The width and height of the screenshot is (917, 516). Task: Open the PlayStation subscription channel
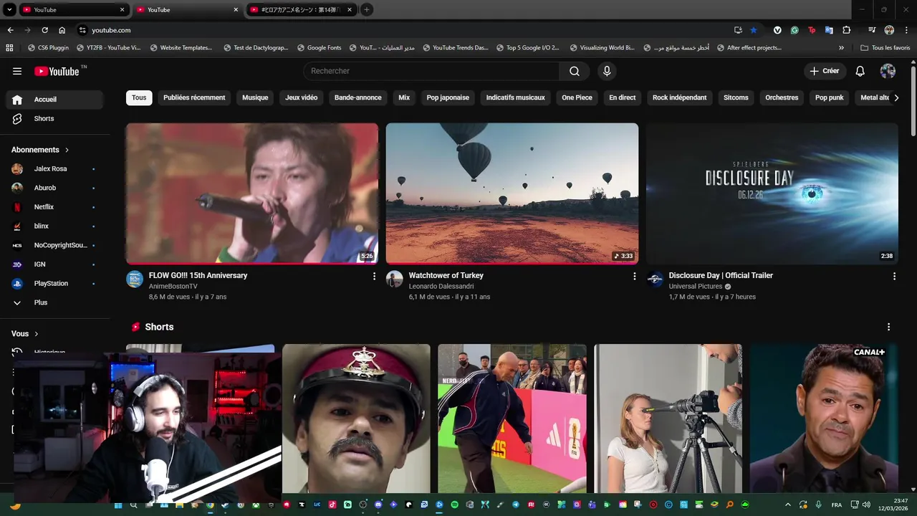(x=54, y=283)
